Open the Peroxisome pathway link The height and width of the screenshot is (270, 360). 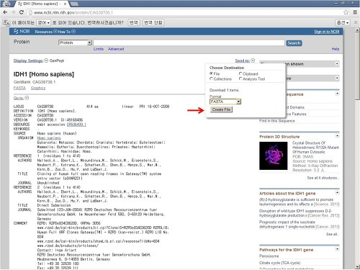point(269,256)
